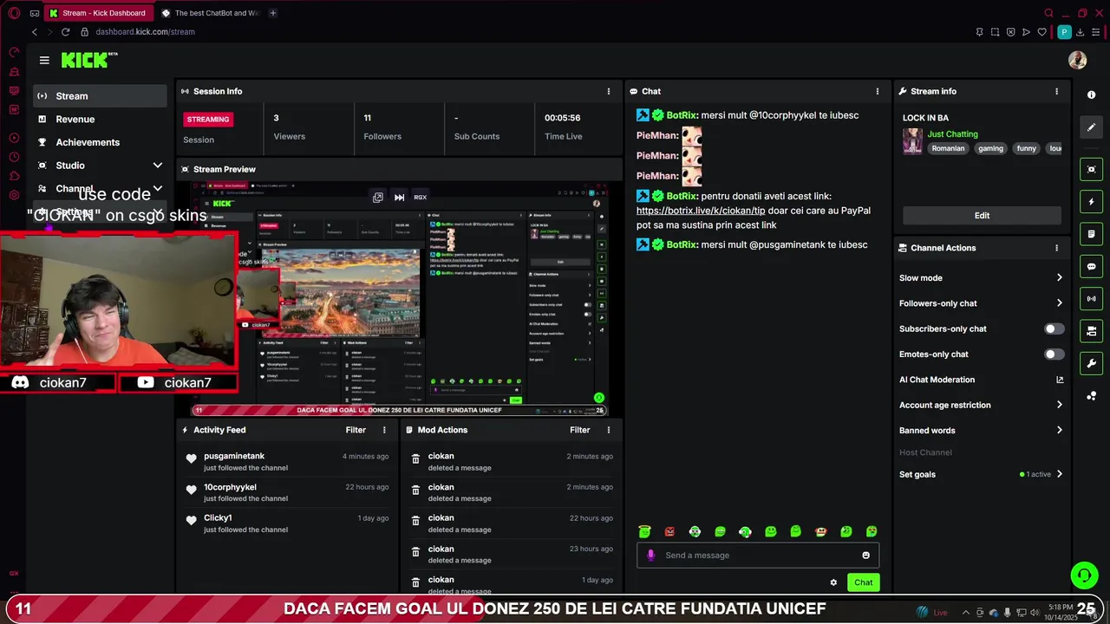Toggle Emotes-only chat switch
1110x624 pixels.
[x=1054, y=354]
